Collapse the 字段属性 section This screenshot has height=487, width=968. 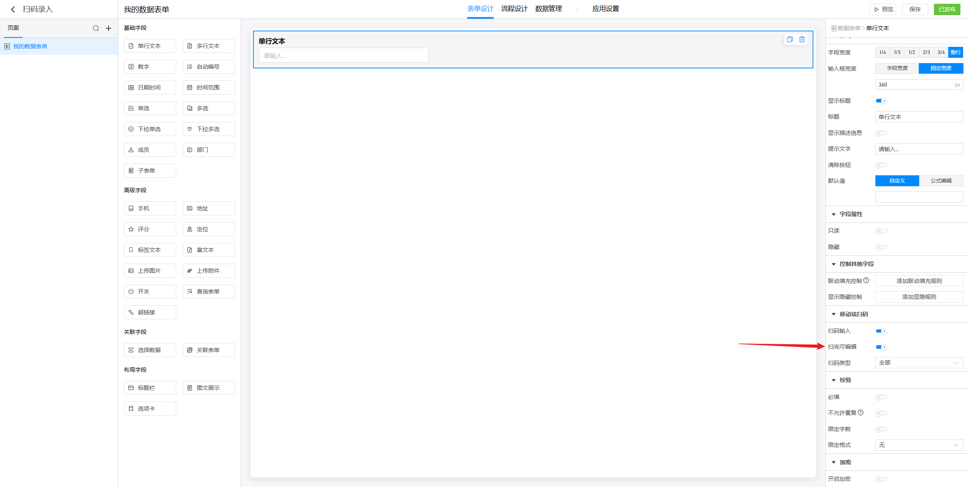coord(834,214)
